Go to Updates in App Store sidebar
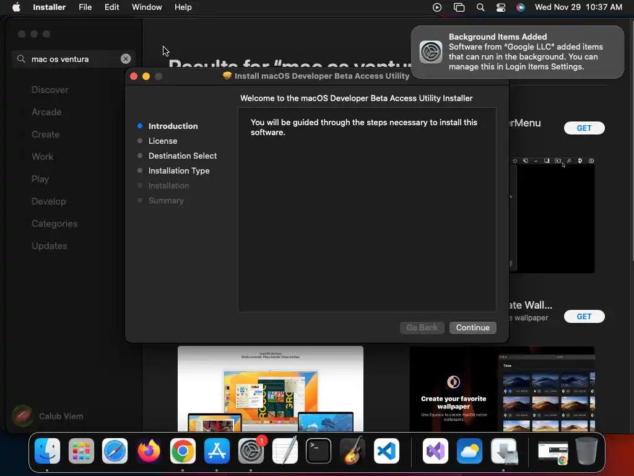 (x=50, y=245)
